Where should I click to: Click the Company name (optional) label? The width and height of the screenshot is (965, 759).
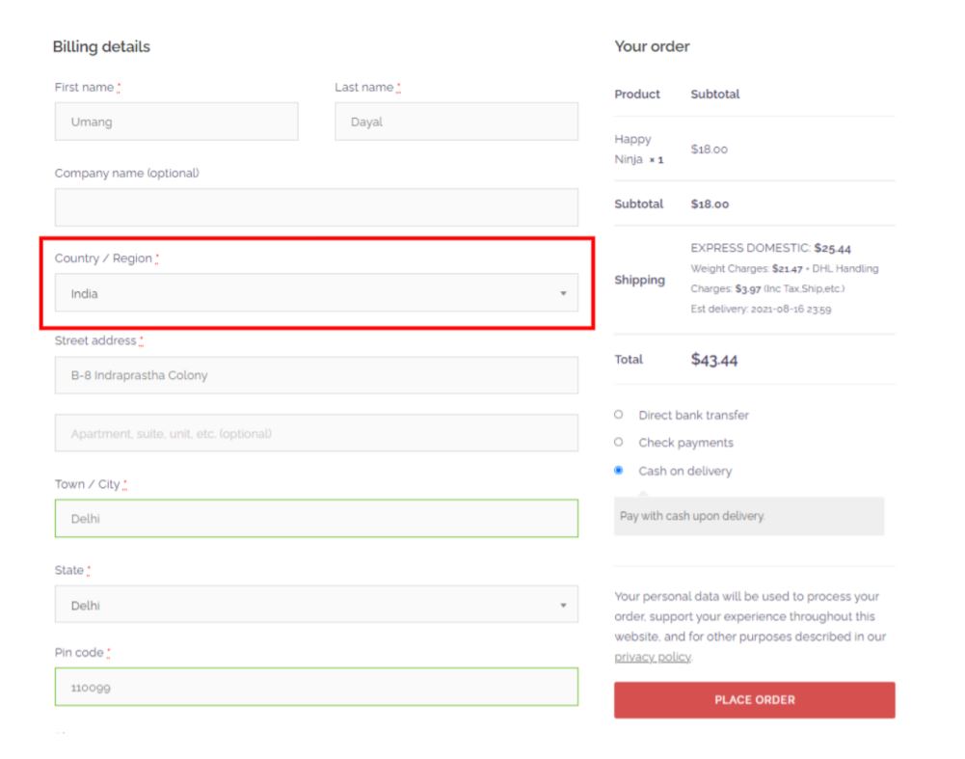click(x=127, y=173)
